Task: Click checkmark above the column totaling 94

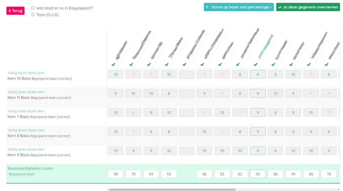Action: coord(291,64)
